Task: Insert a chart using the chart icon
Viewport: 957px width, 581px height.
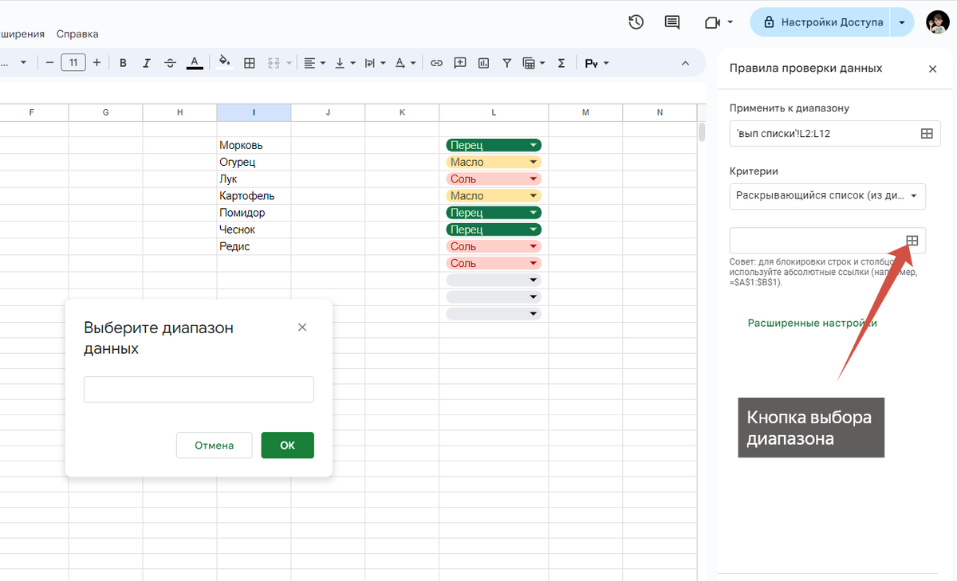Action: click(483, 62)
